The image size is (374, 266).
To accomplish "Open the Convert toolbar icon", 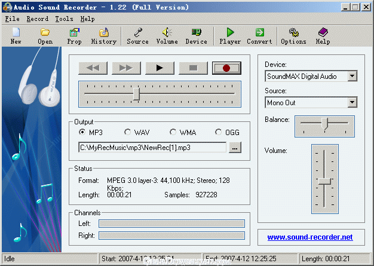I will 259,36.
